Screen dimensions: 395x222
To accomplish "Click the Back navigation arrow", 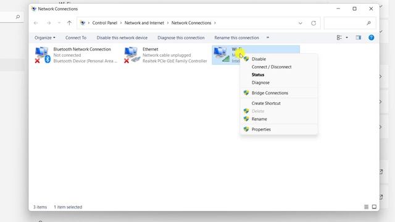I will (36, 23).
